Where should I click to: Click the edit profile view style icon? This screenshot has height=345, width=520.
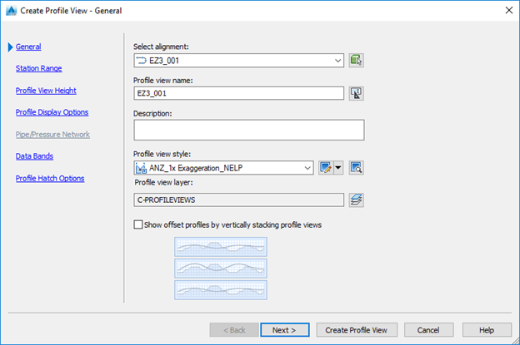click(327, 168)
